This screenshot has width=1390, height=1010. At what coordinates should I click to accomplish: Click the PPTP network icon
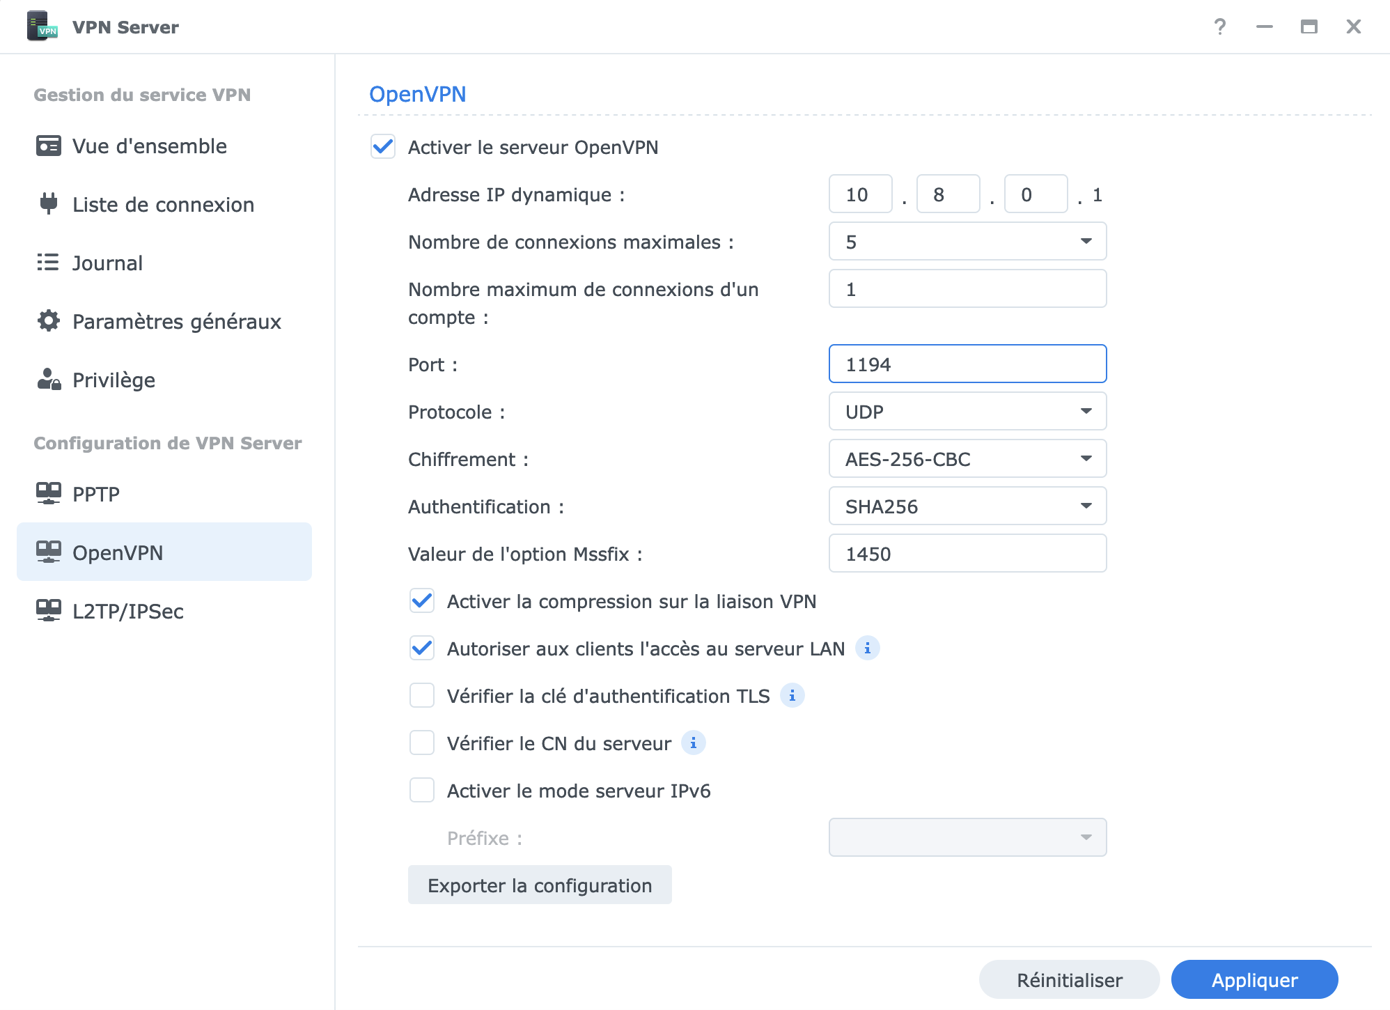tap(48, 493)
